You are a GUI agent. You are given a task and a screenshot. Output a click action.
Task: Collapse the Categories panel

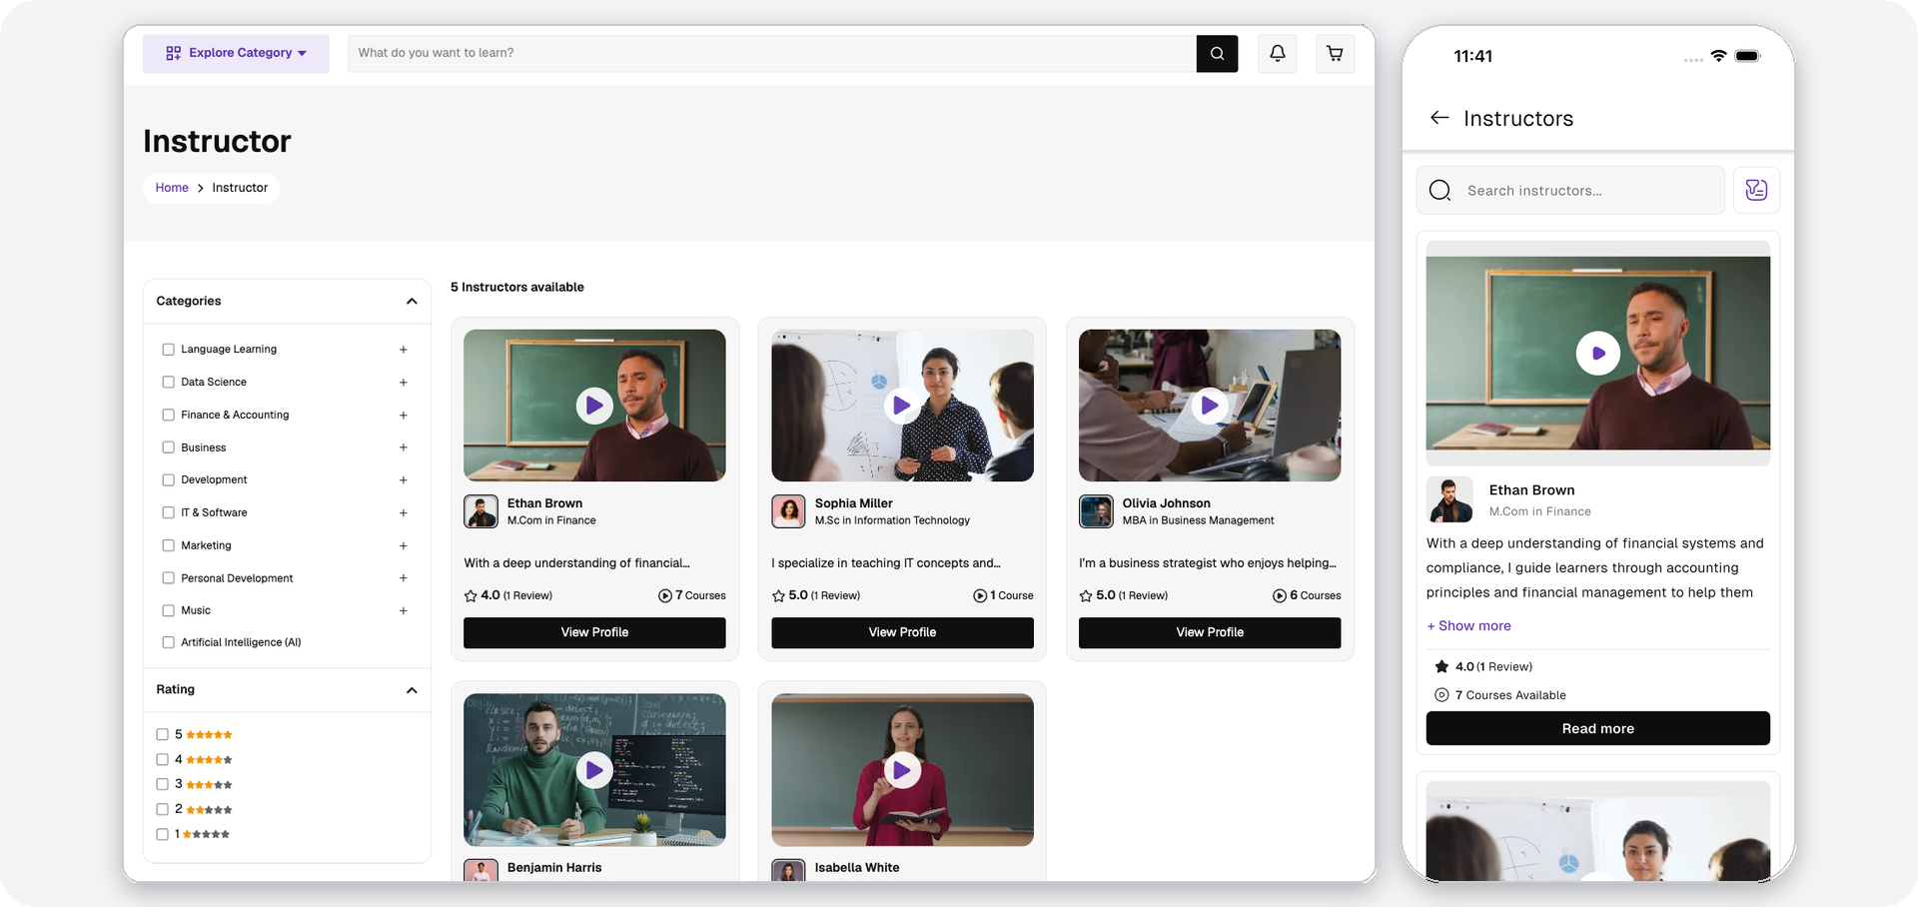[412, 302]
